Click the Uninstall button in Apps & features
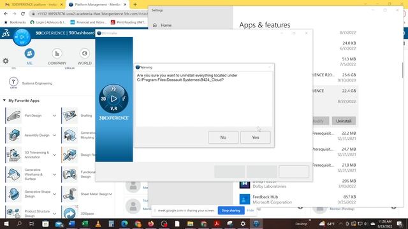The height and width of the screenshot is (229, 408). pos(344,121)
